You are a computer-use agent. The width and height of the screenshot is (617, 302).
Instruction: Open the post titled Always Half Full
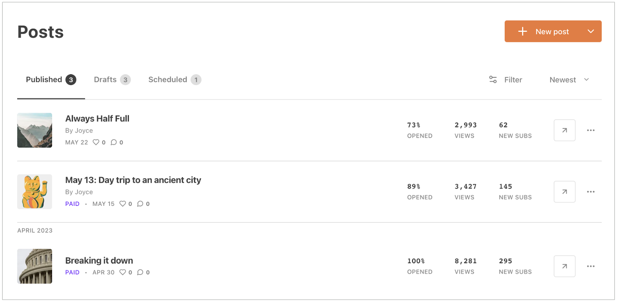(97, 118)
